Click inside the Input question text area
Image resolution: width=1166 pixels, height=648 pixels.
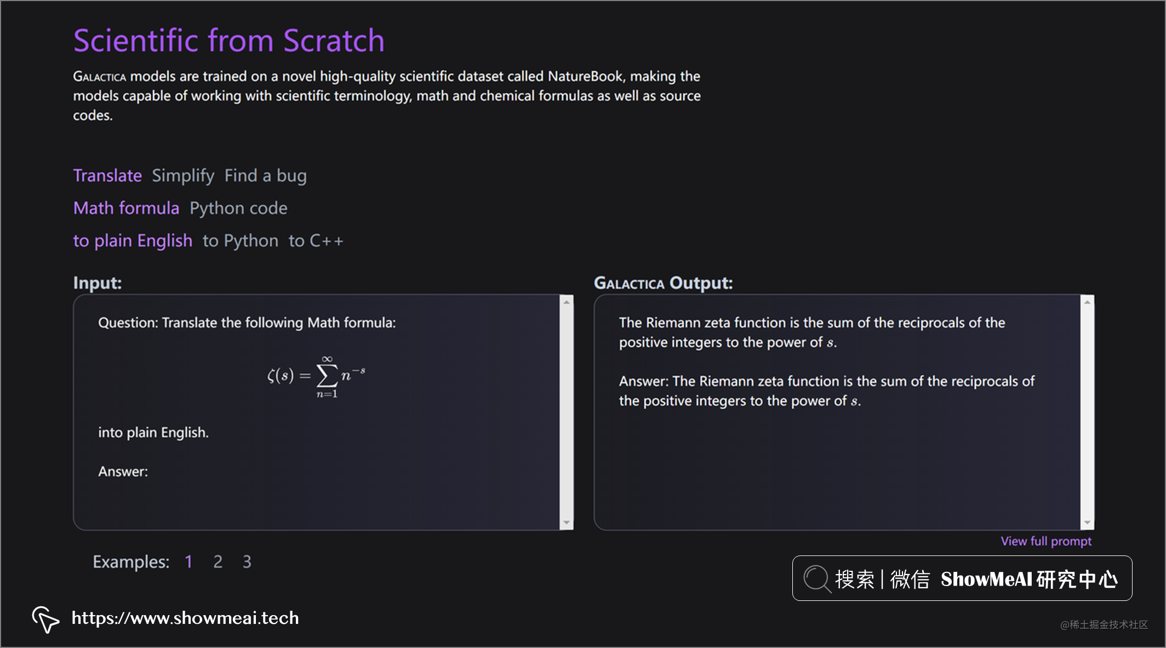coord(317,412)
